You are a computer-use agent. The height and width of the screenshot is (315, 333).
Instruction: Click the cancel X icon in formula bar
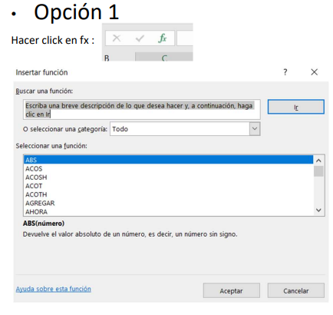(x=117, y=38)
